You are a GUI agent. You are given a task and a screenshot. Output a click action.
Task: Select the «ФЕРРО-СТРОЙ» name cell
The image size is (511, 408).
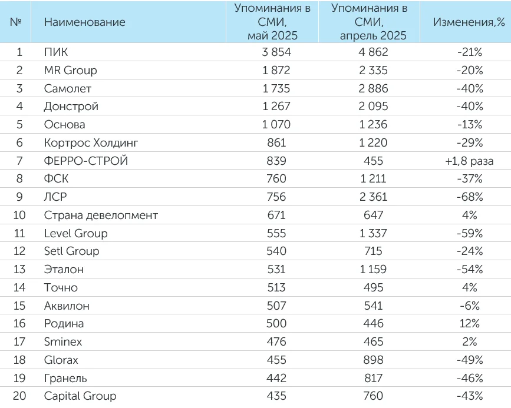point(86,161)
